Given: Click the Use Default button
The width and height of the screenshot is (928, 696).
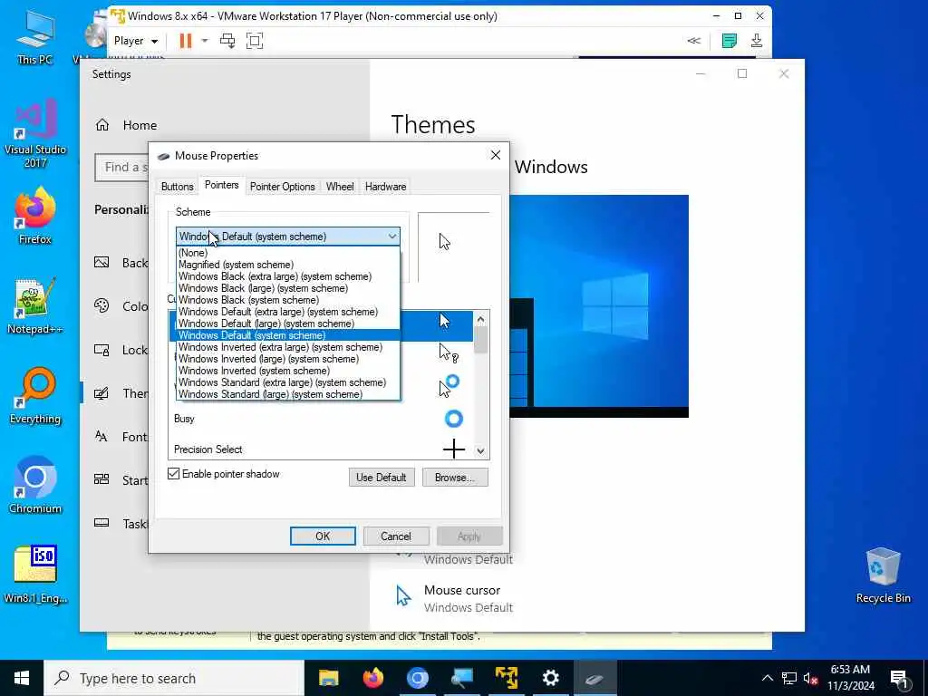Looking at the screenshot, I should pyautogui.click(x=382, y=477).
